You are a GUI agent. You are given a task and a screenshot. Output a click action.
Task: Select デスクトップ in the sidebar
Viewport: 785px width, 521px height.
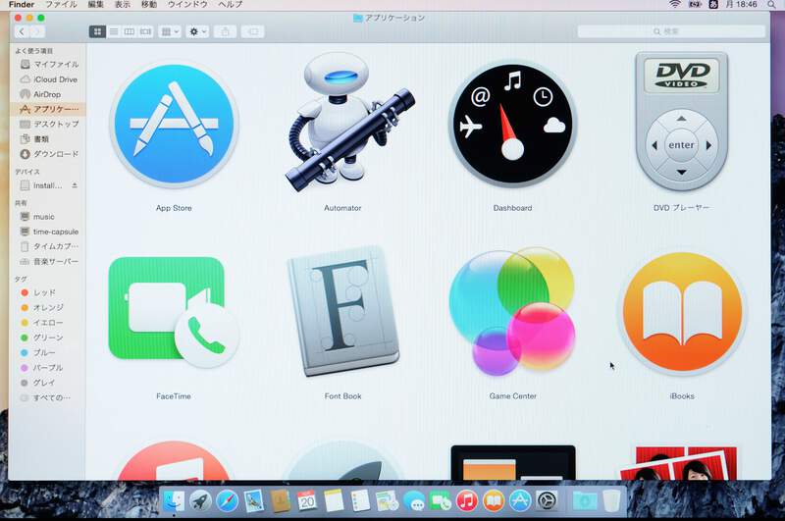click(x=49, y=124)
